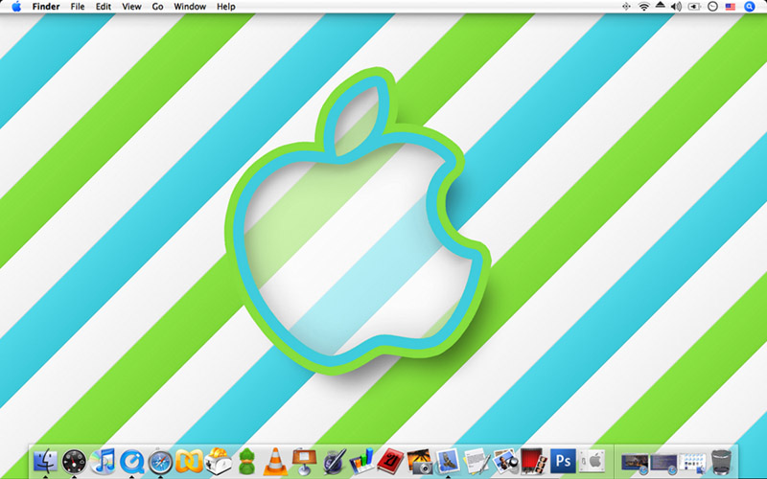Open the Apple menu
The width and height of the screenshot is (767, 479).
[16, 7]
